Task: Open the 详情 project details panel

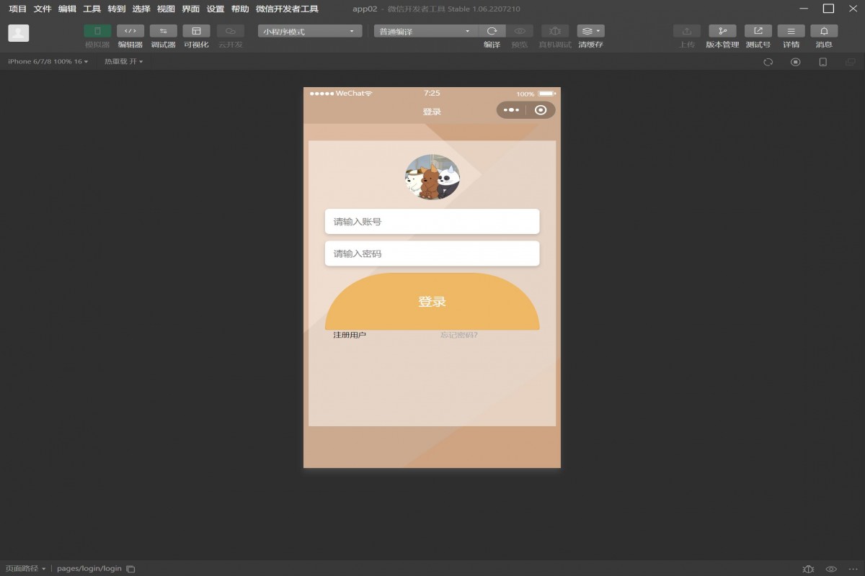Action: 790,36
